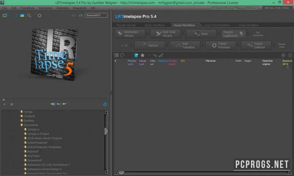This screenshot has height=176, width=294.
Task: Play the preview sequence
Action: coord(4,104)
